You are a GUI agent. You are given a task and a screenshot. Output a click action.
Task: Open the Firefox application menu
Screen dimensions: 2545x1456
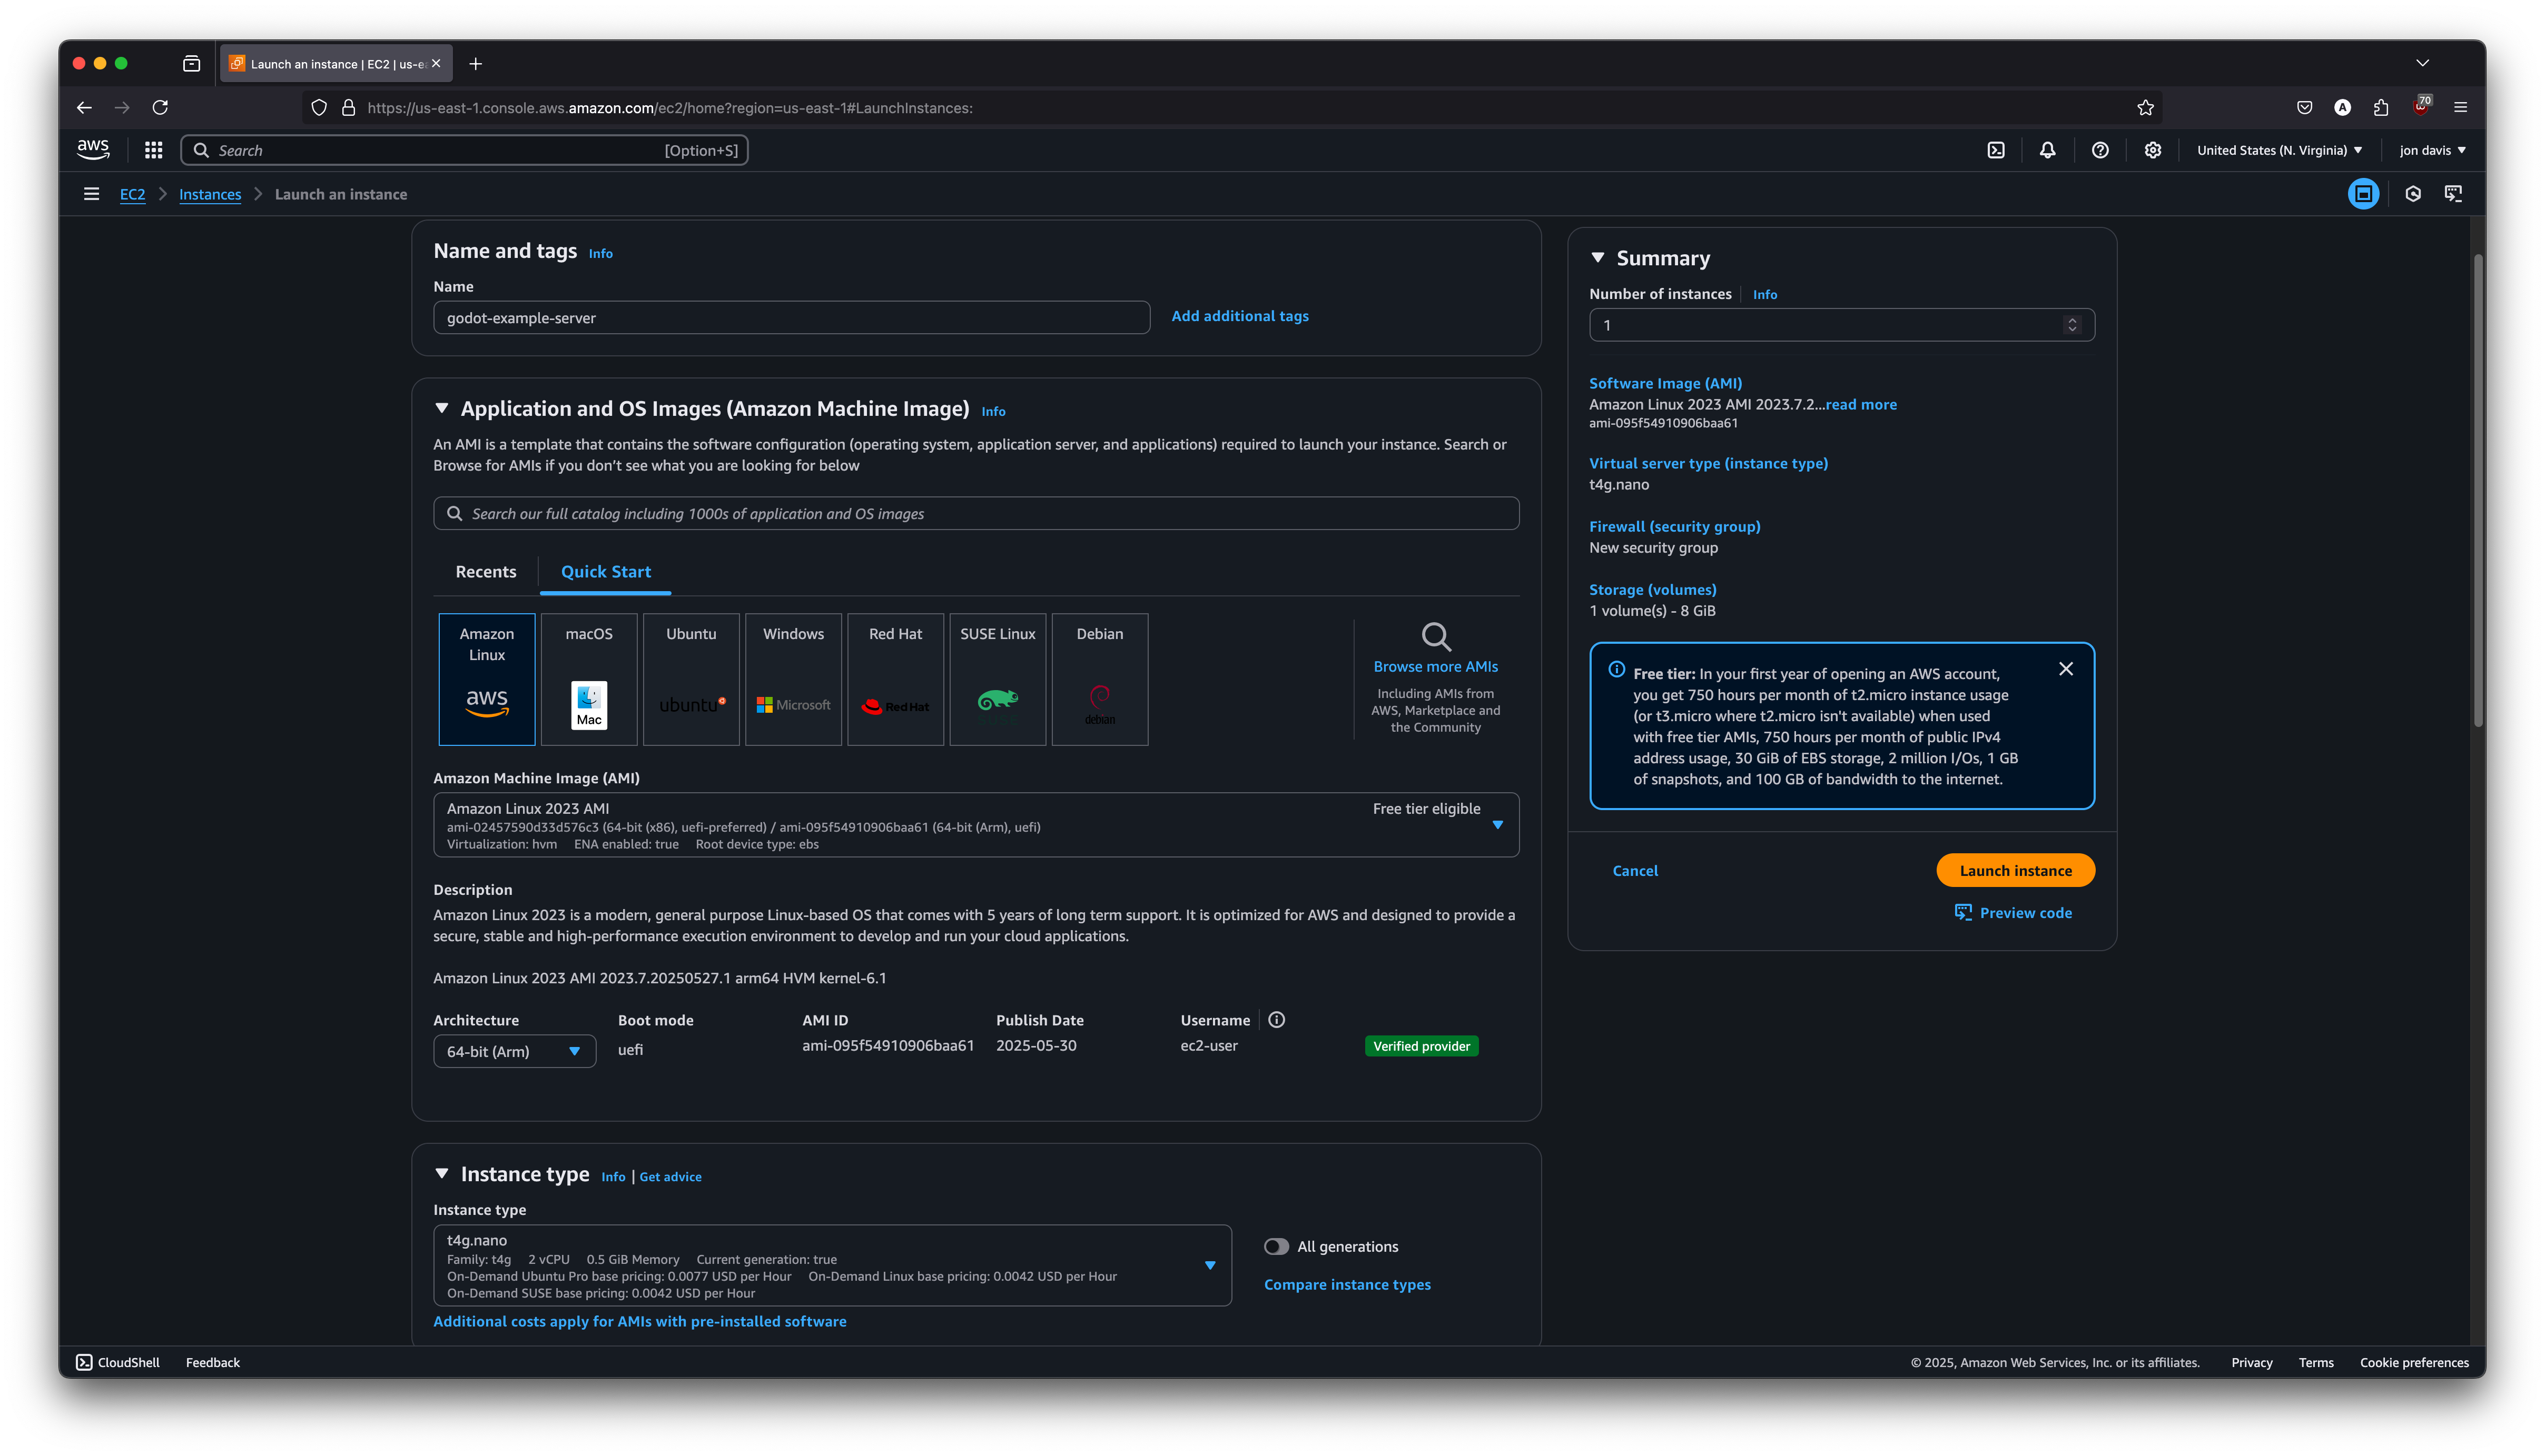[x=2461, y=107]
